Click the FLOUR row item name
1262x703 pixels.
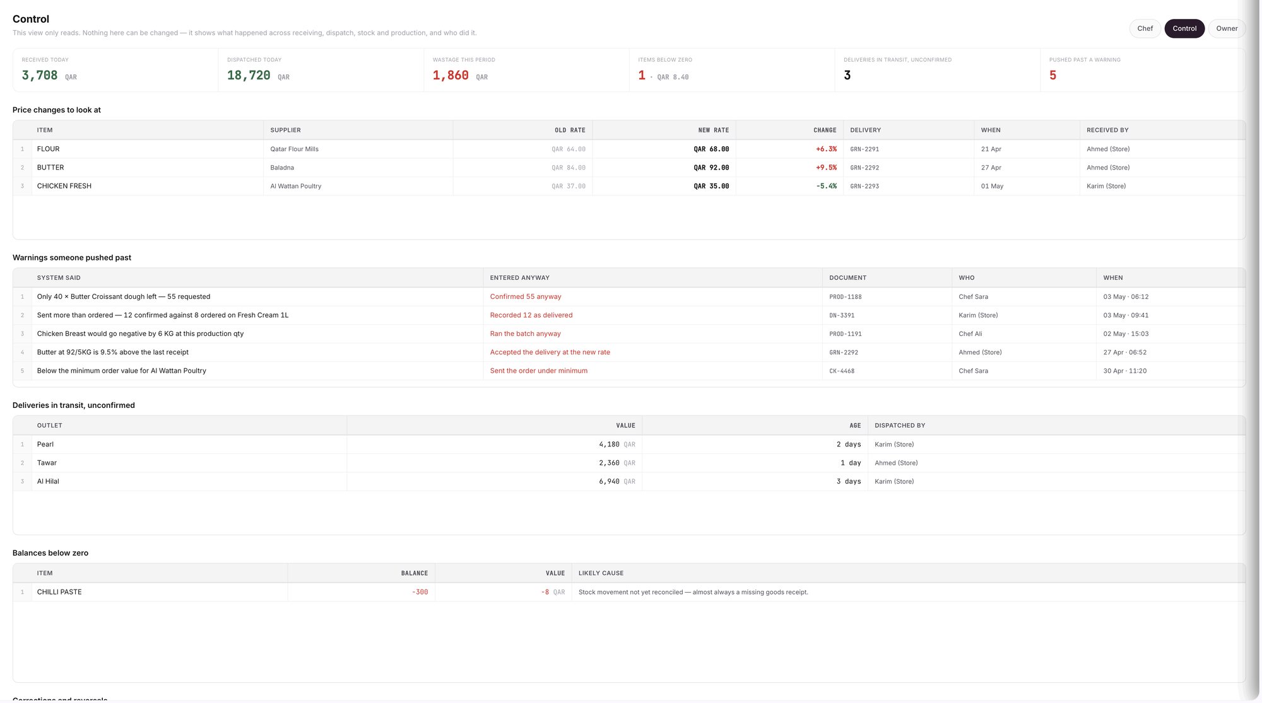pyautogui.click(x=48, y=149)
